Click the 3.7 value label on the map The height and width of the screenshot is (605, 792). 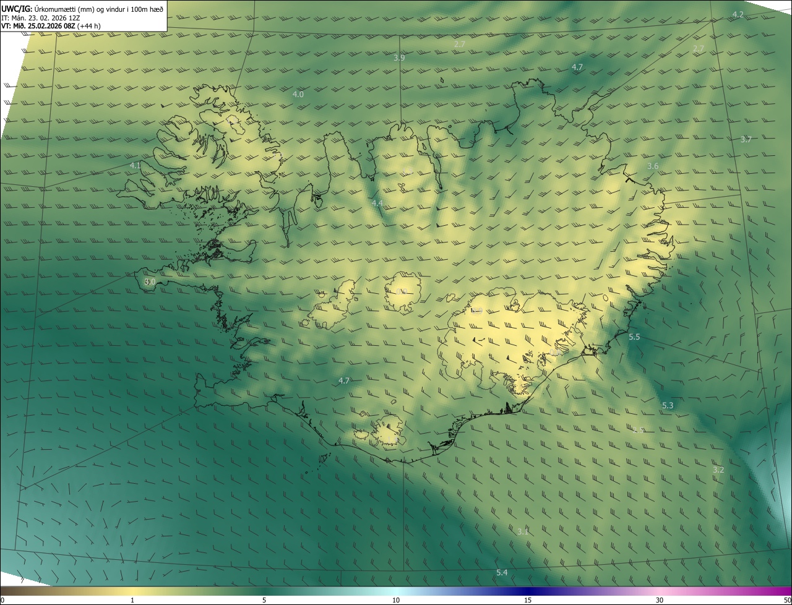746,139
